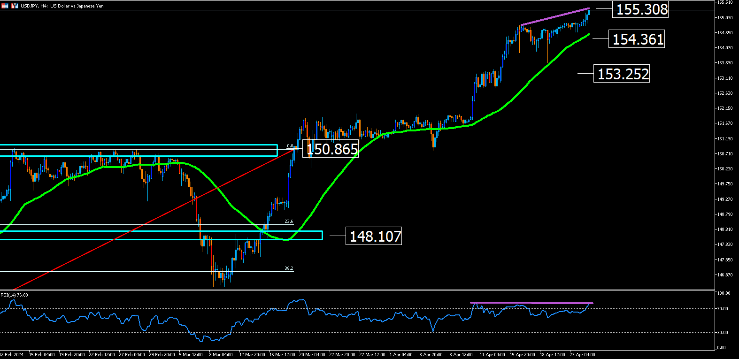Screen dimensions: 739x359
Task: Click the 23.6 Fibonacci level label
Action: coord(289,222)
